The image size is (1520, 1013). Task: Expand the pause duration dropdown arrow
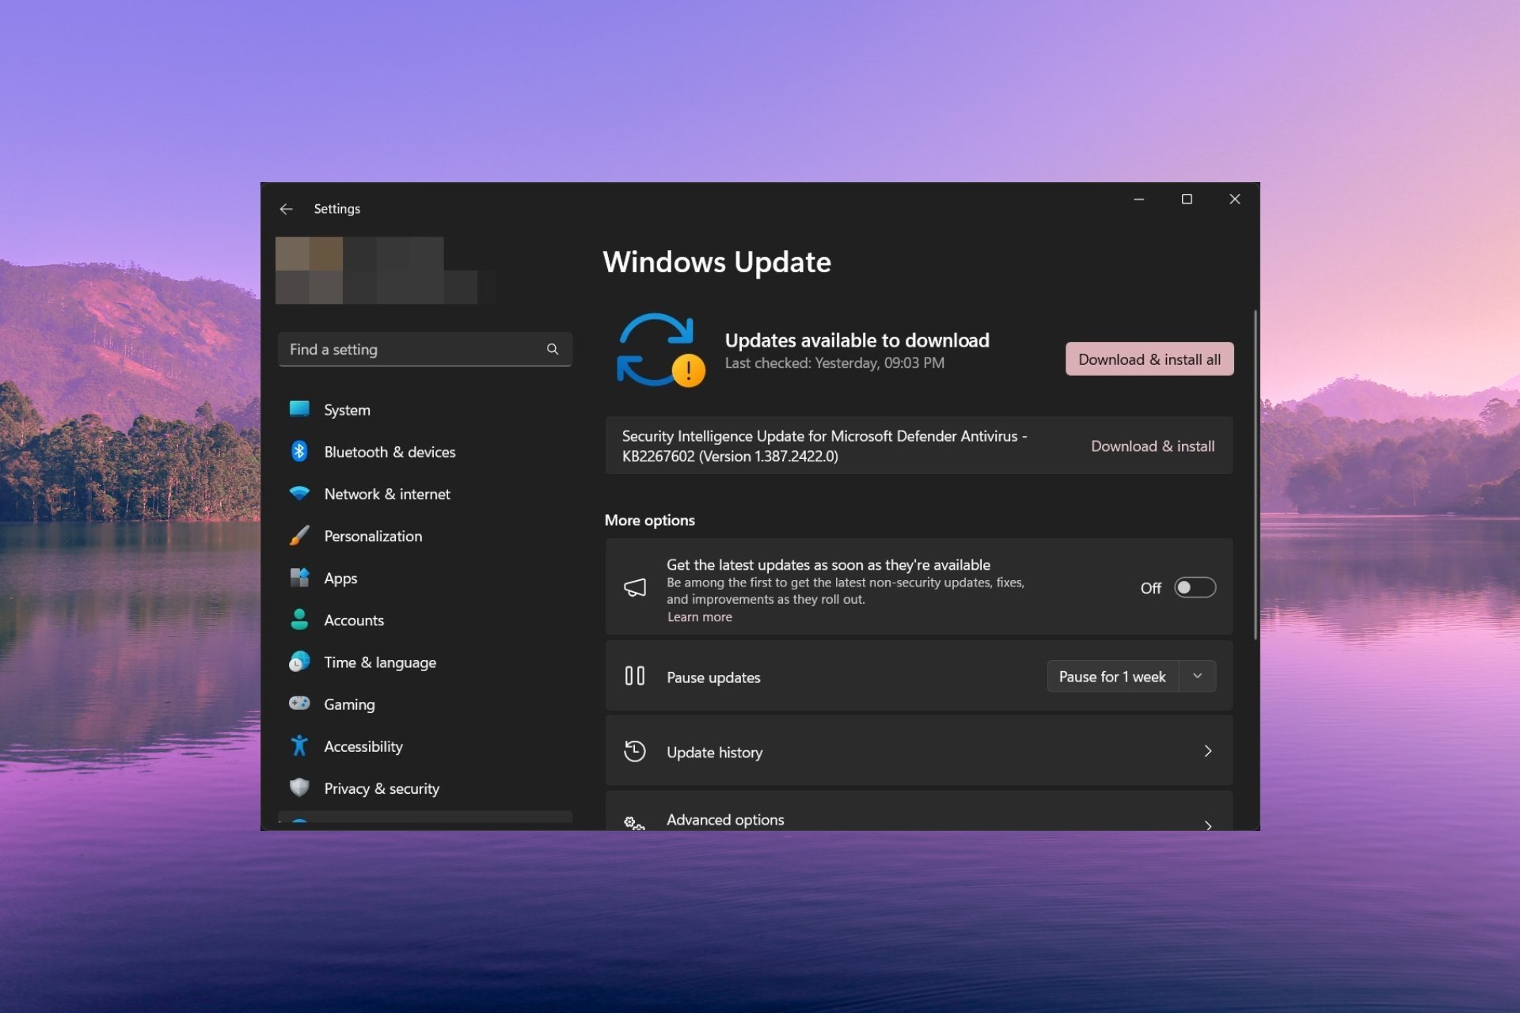(x=1198, y=676)
